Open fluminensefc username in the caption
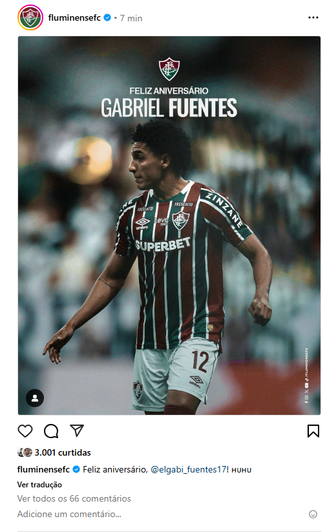Screen dimensions: 336x532 point(43,470)
